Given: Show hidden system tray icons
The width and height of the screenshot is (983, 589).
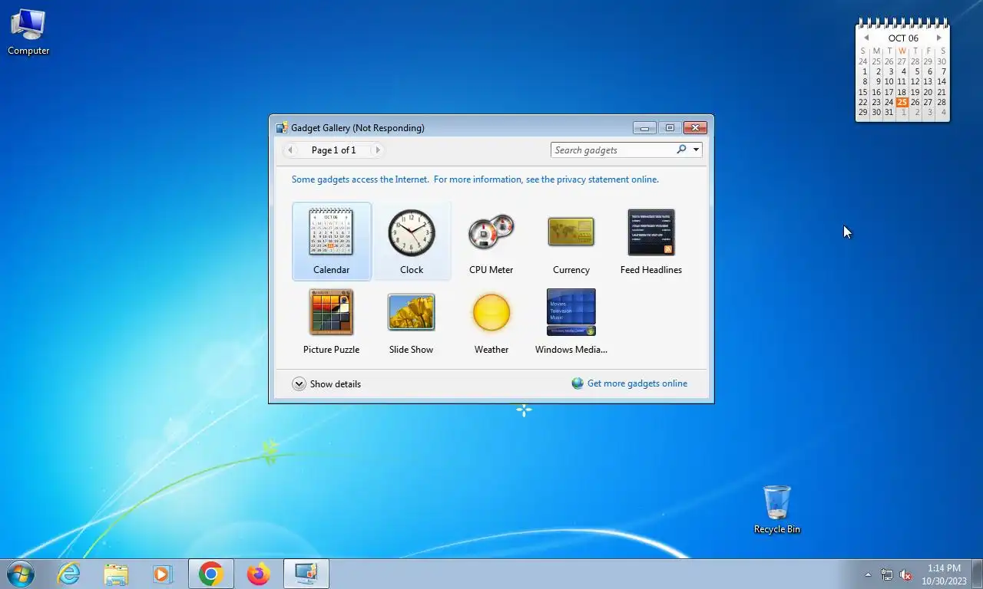Looking at the screenshot, I should point(868,574).
